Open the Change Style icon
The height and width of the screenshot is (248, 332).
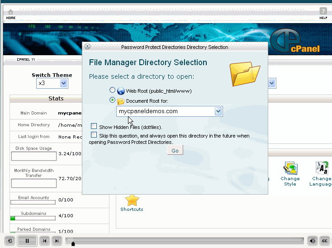tap(290, 168)
